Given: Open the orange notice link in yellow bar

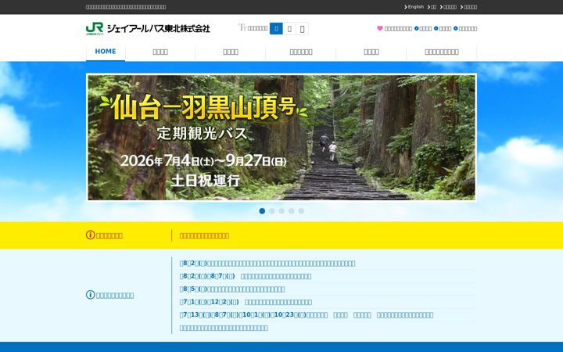Looking at the screenshot, I should tap(204, 235).
